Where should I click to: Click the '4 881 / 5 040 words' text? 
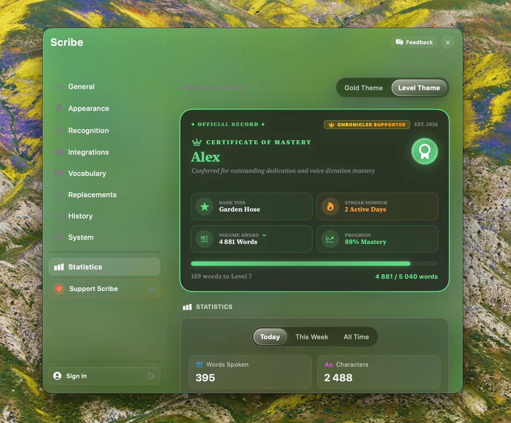click(407, 276)
